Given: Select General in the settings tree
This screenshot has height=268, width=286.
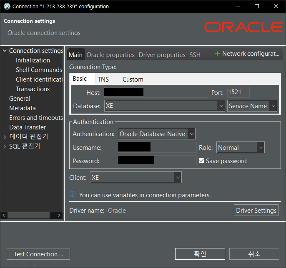Looking at the screenshot, I should pyautogui.click(x=20, y=99).
